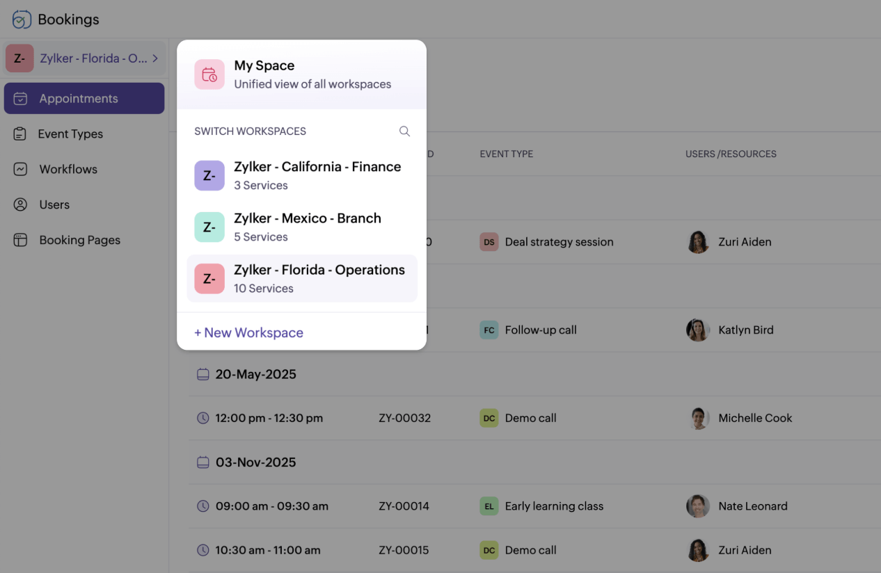Click the clock icon beside 12:00 pm slot
The width and height of the screenshot is (881, 573).
click(x=203, y=418)
